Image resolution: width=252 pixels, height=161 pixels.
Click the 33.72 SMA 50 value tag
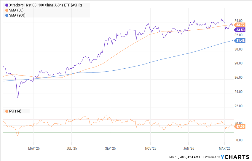tap(240, 25)
